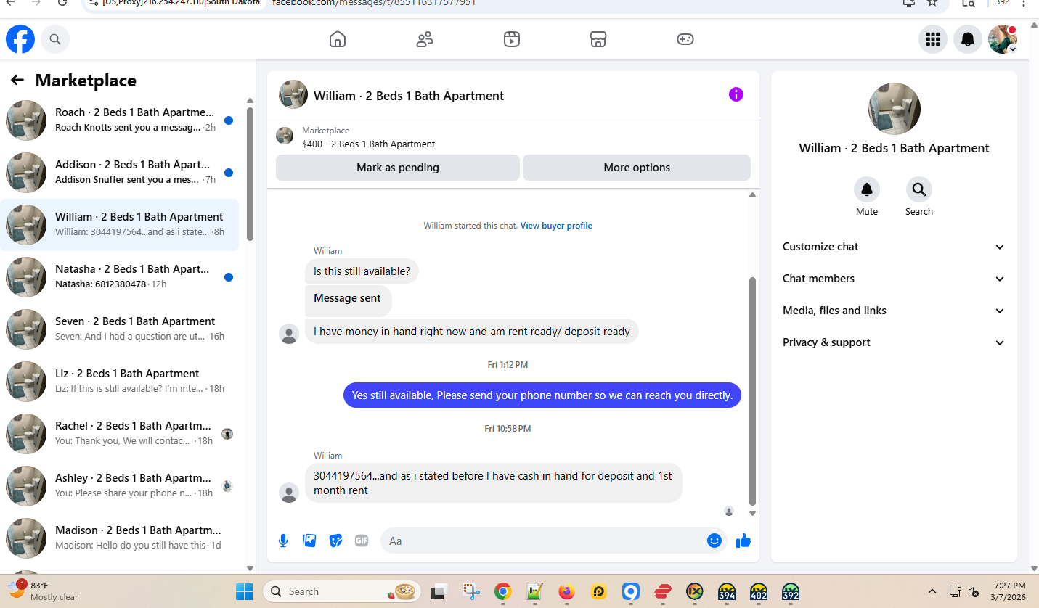Switch to Google Chrome on the taskbar
Screen dimensions: 1039x608
click(x=502, y=591)
